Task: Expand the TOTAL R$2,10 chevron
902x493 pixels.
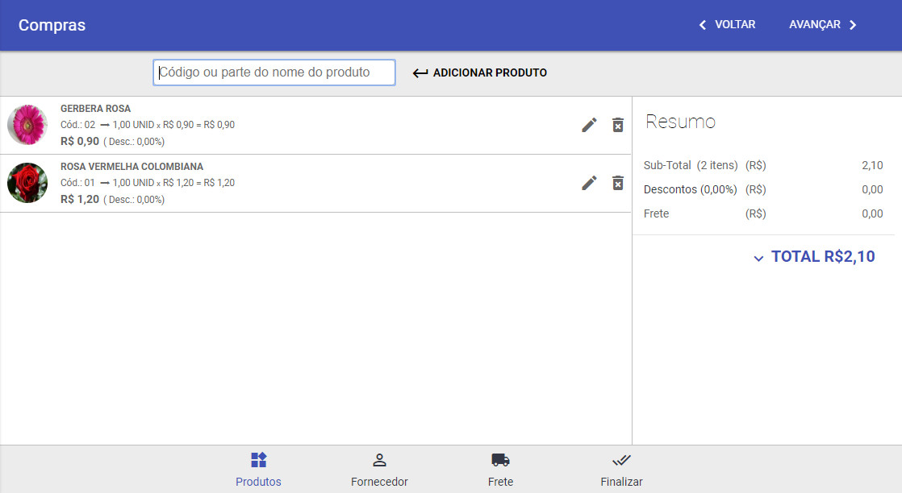Action: pos(758,259)
